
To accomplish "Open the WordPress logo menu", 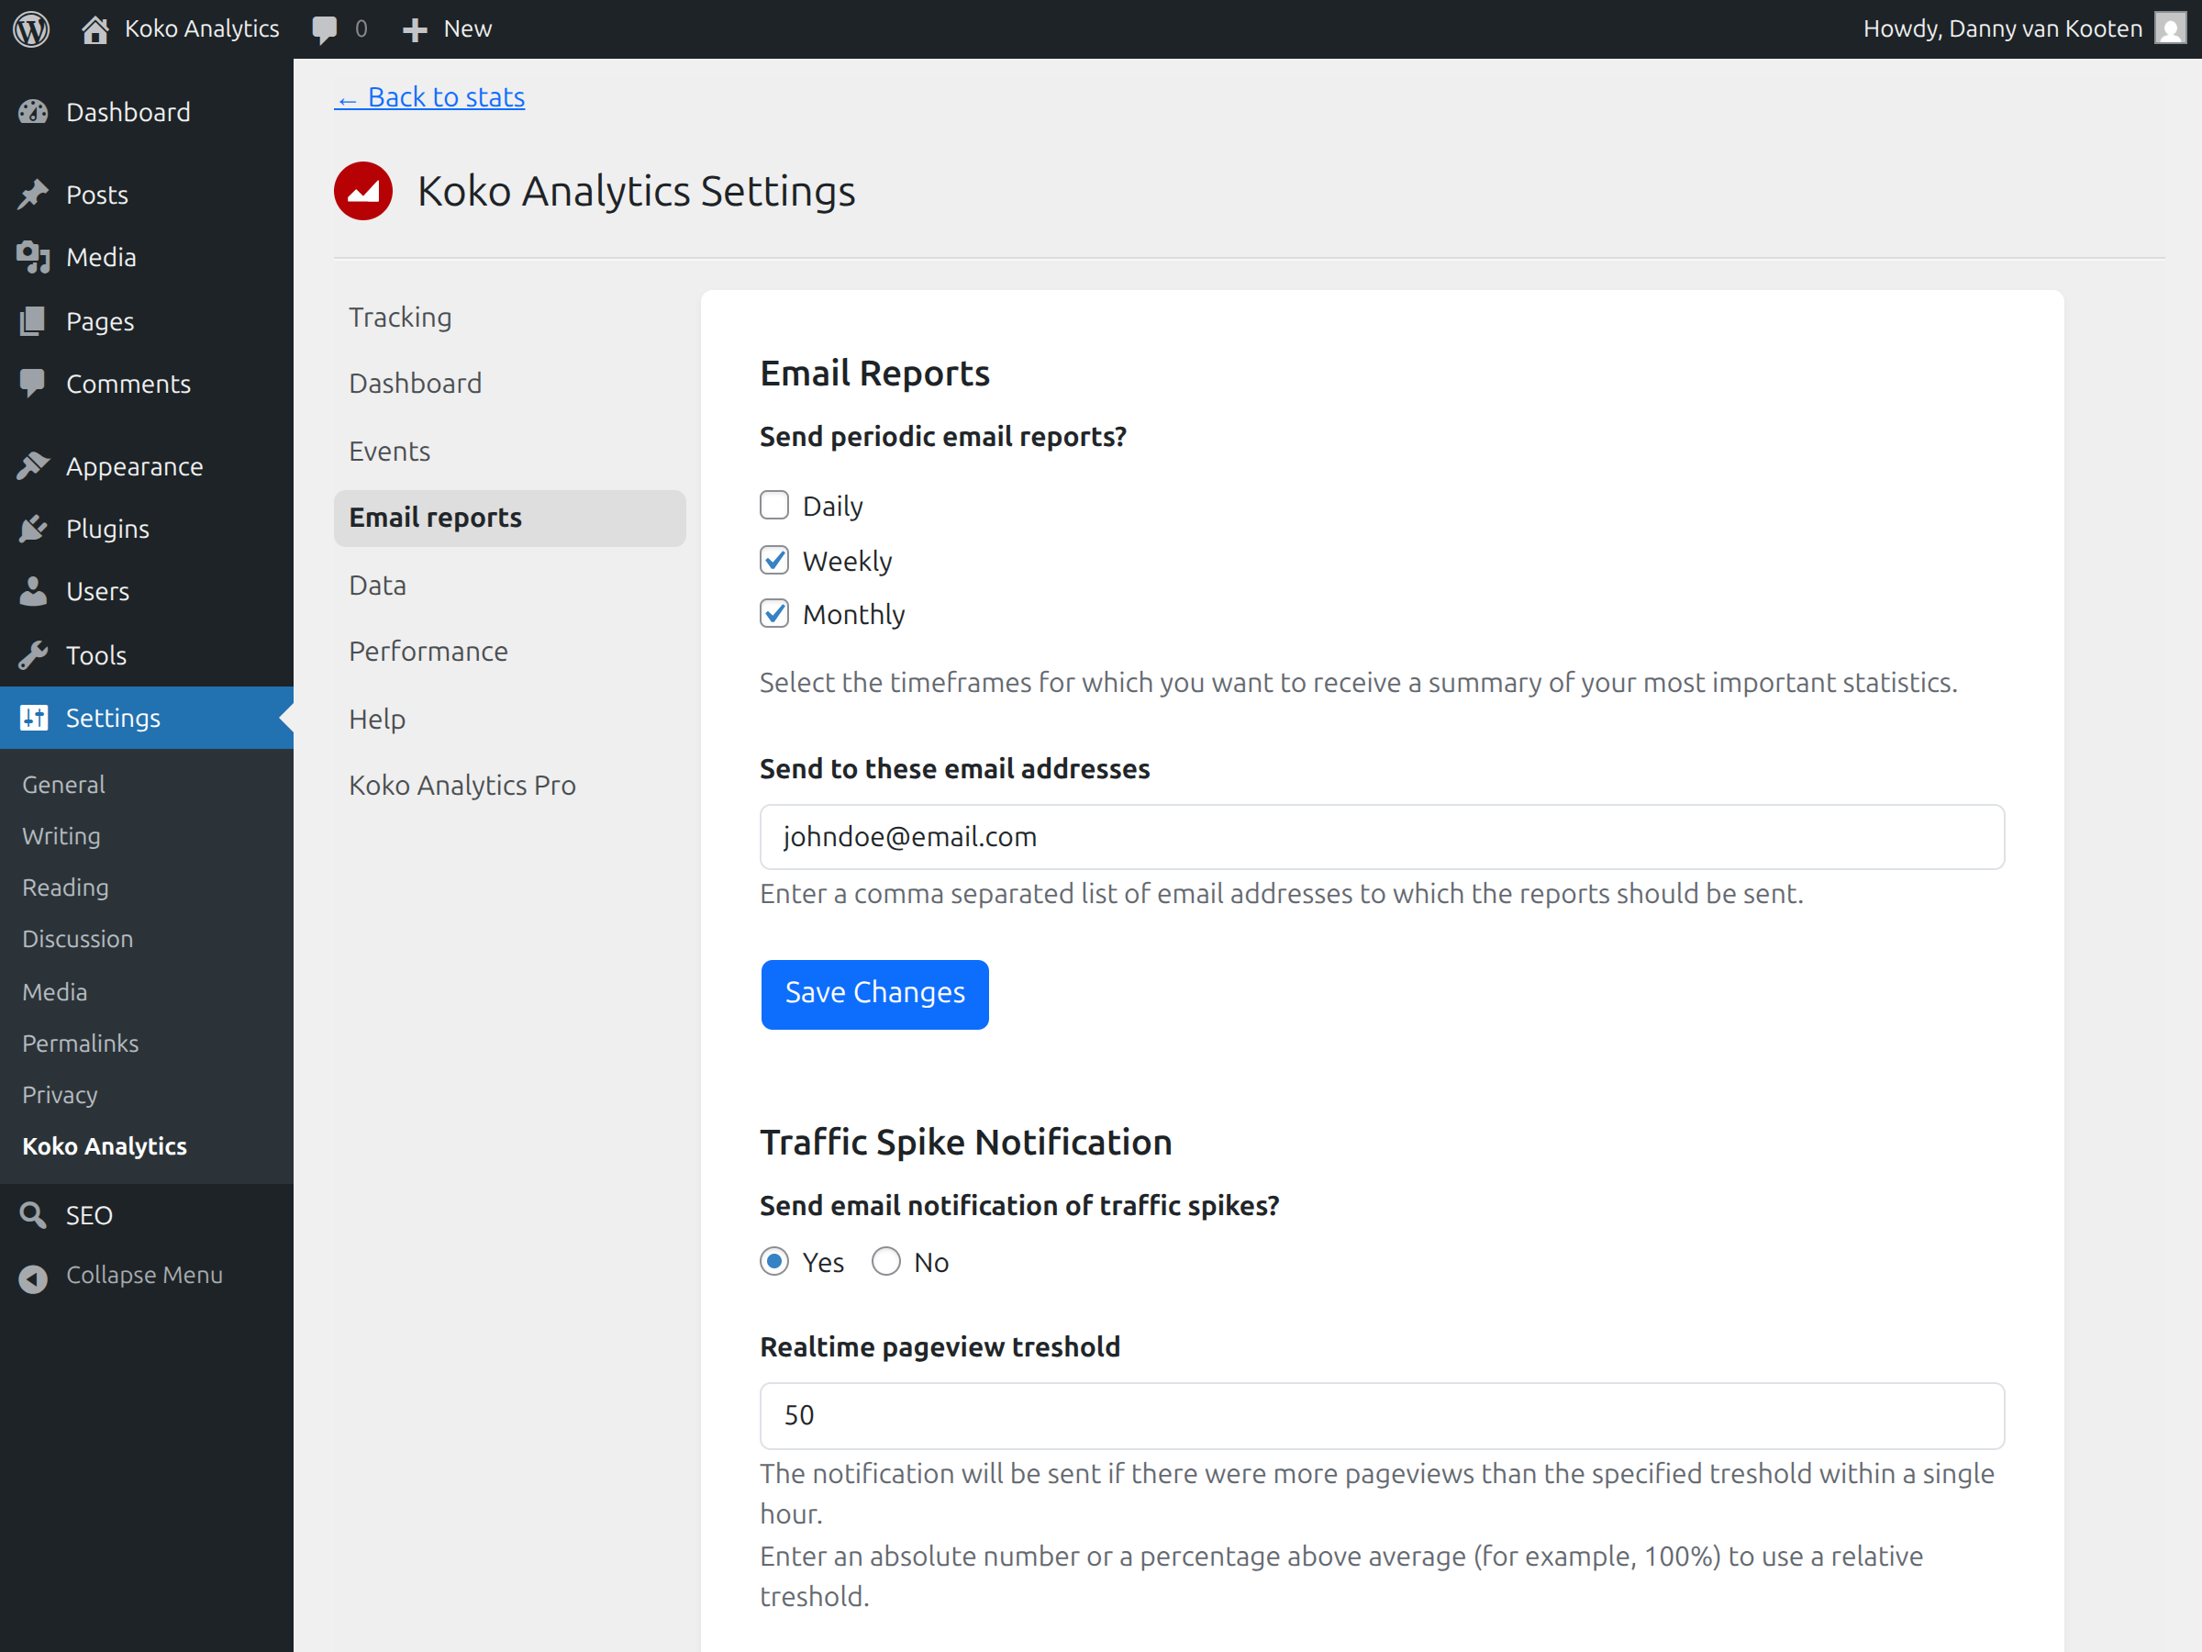I will pyautogui.click(x=31, y=28).
